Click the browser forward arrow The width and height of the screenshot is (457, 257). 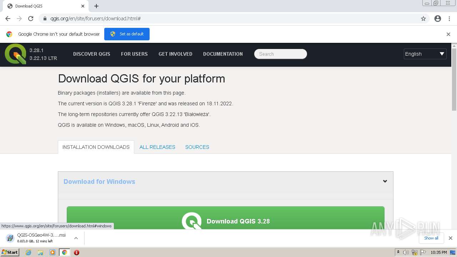tap(19, 19)
